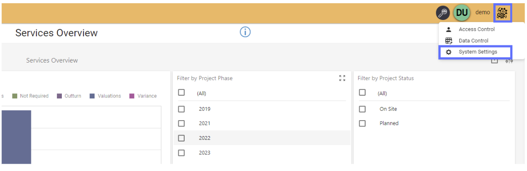Tick the 2022 project phase checkbox
This screenshot has height=171, width=527.
click(181, 138)
